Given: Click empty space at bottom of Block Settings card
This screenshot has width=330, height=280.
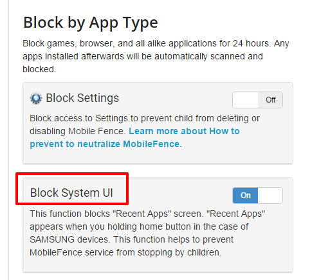Looking at the screenshot, I should click(158, 157).
